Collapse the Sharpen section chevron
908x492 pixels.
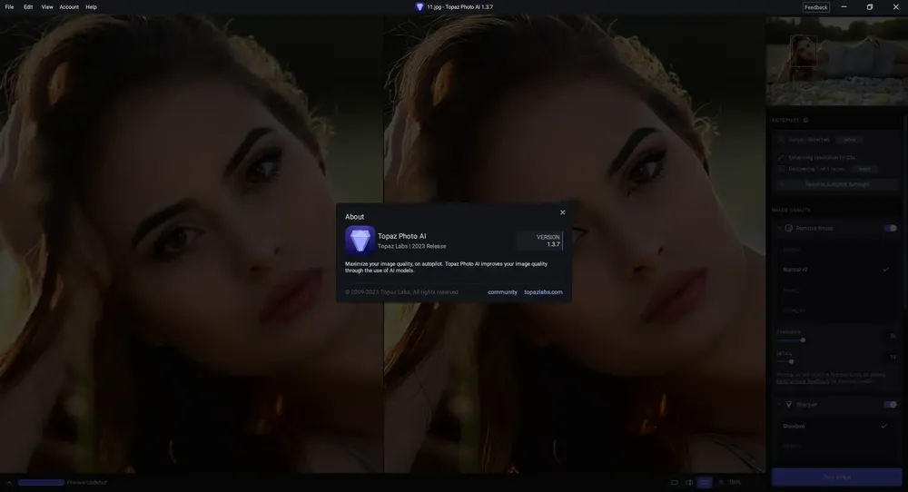pyautogui.click(x=779, y=405)
